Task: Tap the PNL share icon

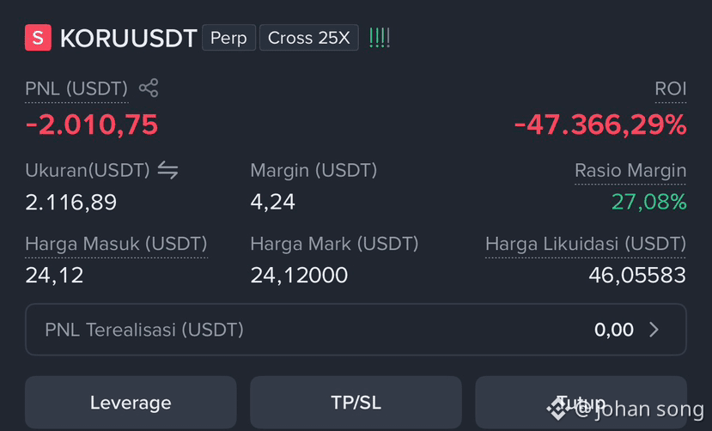Action: pos(149,88)
